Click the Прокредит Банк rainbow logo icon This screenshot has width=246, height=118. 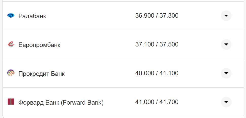[11, 73]
